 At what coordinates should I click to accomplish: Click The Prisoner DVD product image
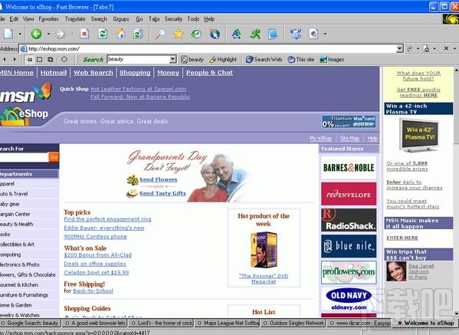click(264, 250)
